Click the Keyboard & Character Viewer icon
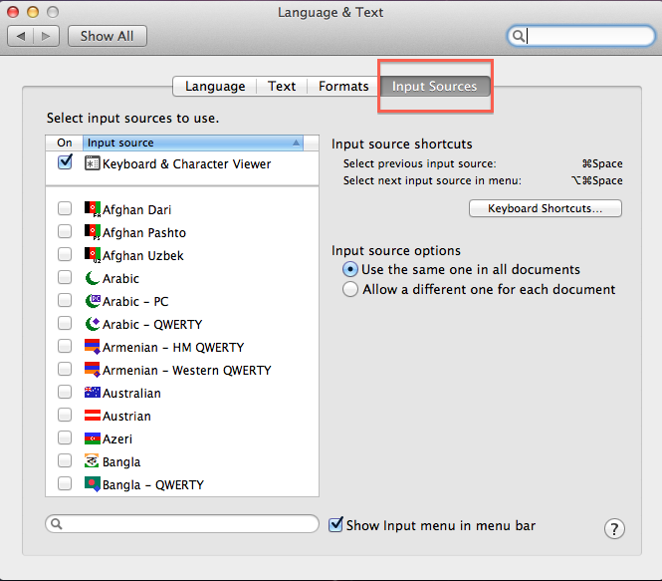Screen dimensions: 662x581 pyautogui.click(x=93, y=163)
